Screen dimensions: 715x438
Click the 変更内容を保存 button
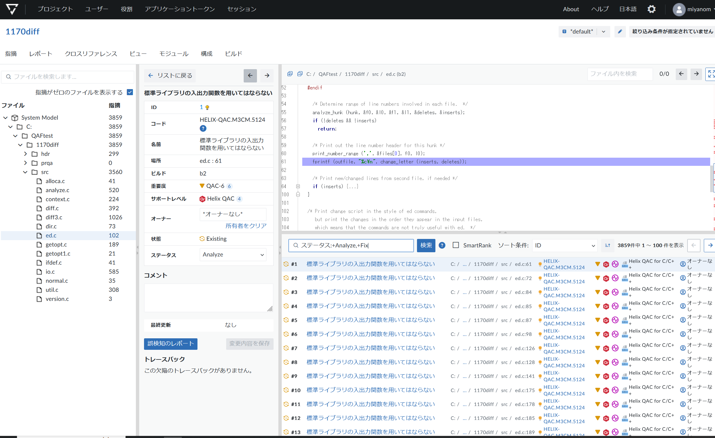pos(250,344)
